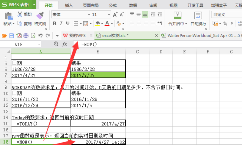Open the Name Box A18 dropdown
The width and height of the screenshot is (242, 145).
click(39, 45)
